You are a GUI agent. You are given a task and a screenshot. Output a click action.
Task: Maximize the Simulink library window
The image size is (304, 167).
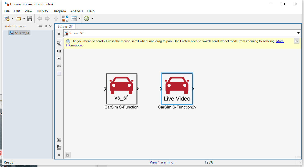coord(283,4)
